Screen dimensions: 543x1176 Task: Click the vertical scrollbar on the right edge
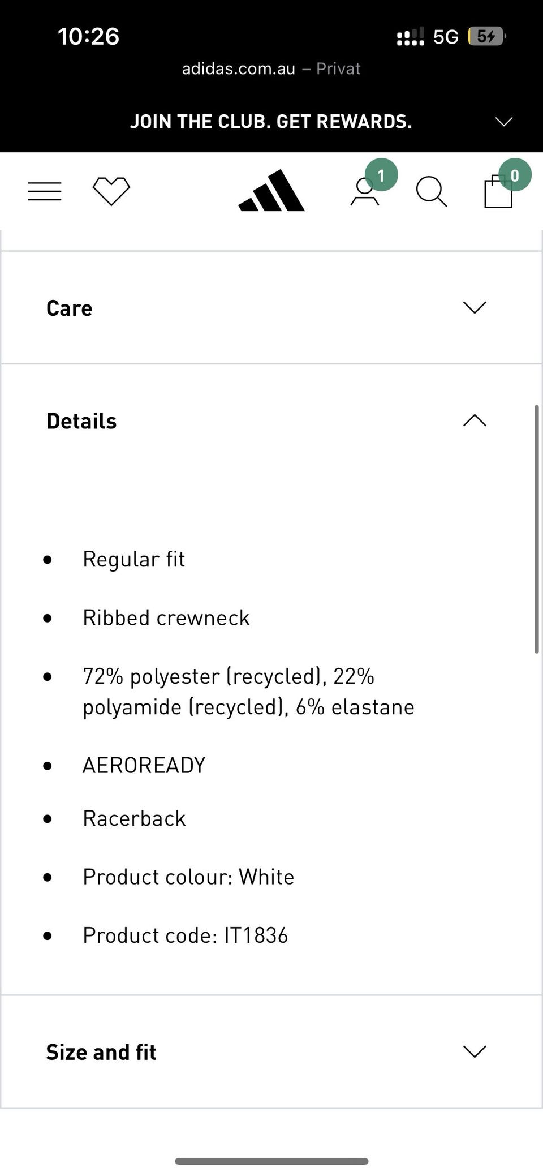tap(536, 529)
